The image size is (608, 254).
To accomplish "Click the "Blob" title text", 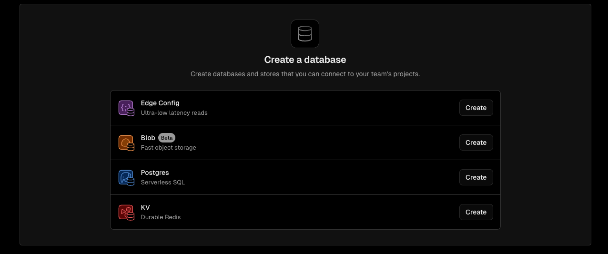I will [148, 138].
